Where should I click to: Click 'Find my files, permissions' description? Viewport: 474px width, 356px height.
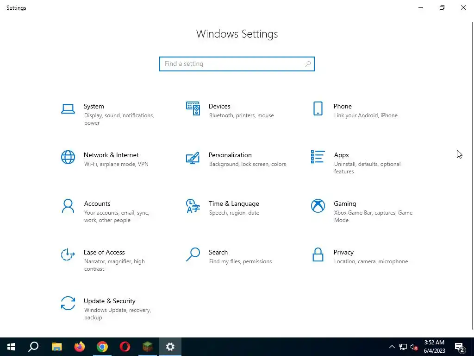click(240, 261)
